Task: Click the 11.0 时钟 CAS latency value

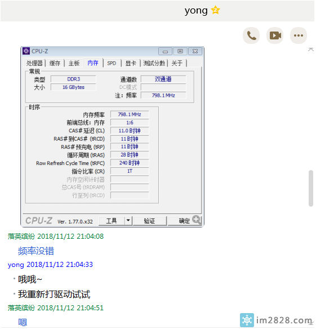Action: tap(130, 131)
